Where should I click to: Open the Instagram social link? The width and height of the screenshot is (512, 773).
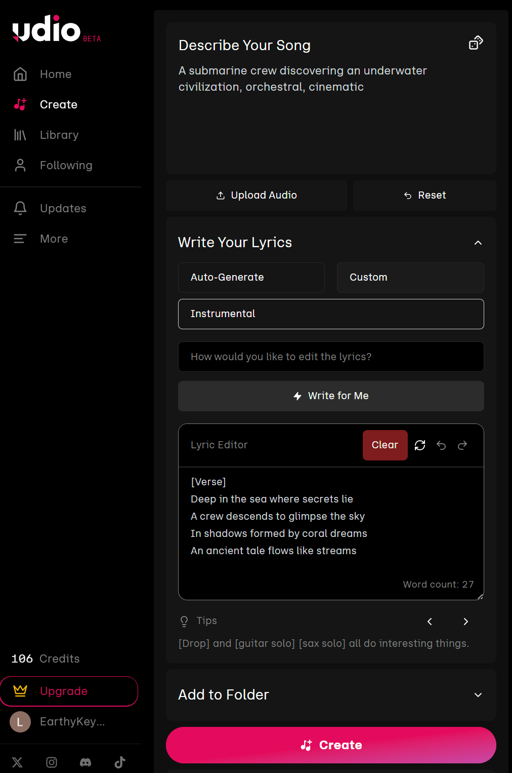click(x=52, y=762)
